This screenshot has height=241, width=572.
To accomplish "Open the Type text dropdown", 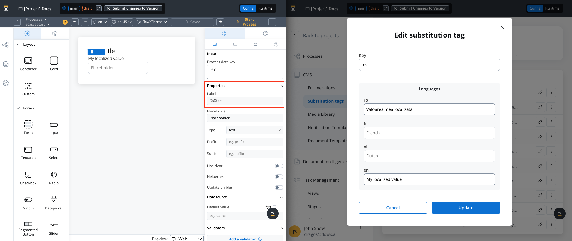I will click(x=255, y=130).
